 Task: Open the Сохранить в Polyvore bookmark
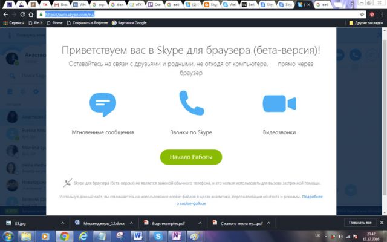88,23
